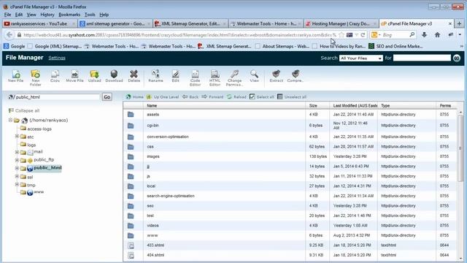The image size is (467, 263).
Task: Navigate Back in file manager
Action: [190, 97]
